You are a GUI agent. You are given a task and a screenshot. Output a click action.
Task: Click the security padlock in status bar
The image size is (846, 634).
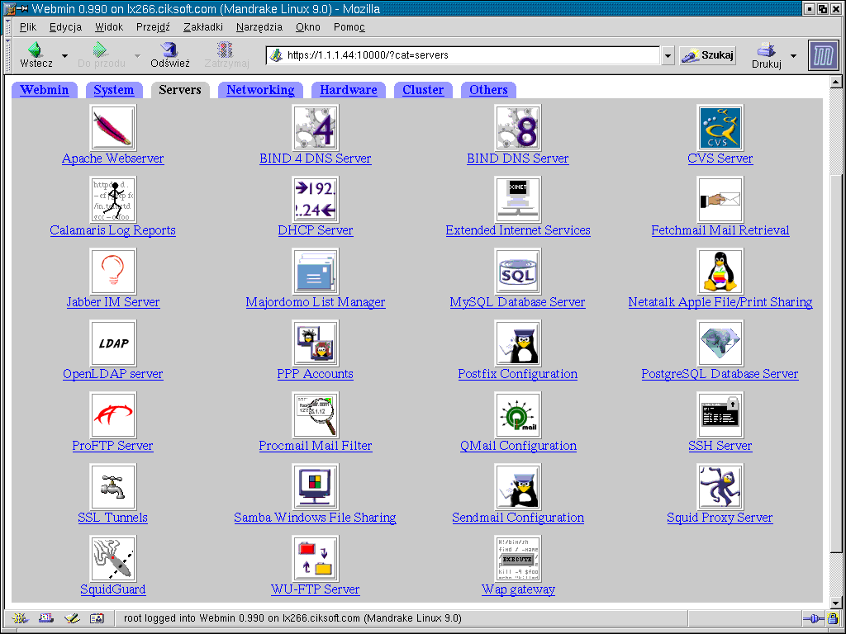point(833,618)
